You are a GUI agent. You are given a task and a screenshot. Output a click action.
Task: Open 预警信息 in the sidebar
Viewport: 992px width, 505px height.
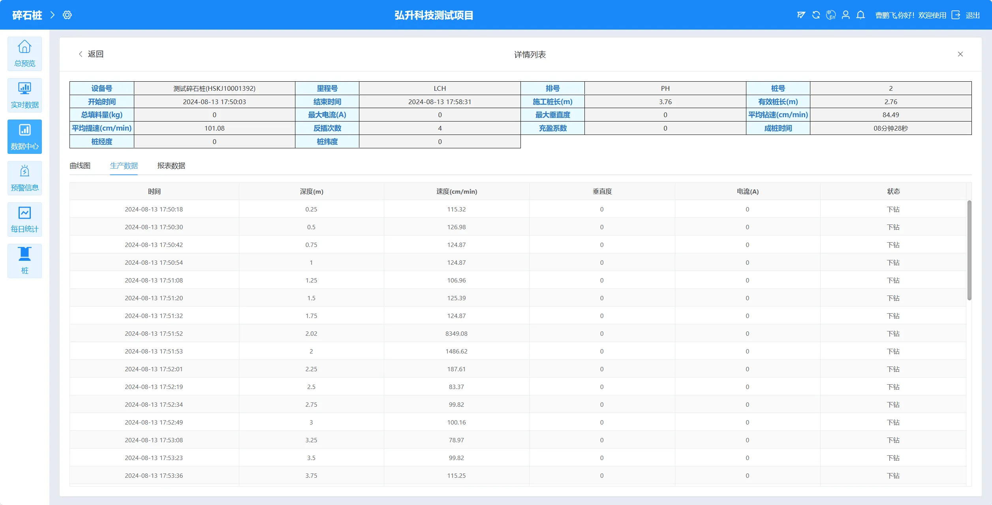24,178
